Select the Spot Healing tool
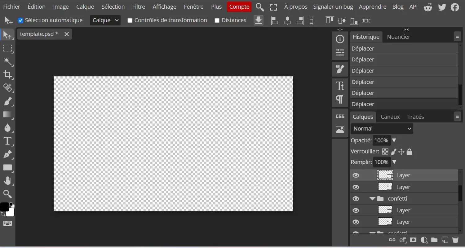This screenshot has width=465, height=248. click(x=7, y=88)
